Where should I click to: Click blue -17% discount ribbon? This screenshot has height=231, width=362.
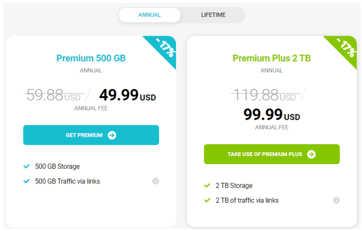coord(164,49)
